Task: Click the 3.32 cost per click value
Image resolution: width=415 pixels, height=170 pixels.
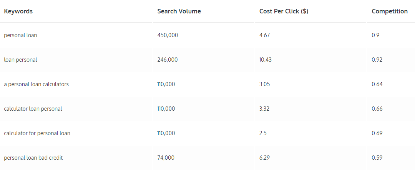Action: click(x=264, y=109)
